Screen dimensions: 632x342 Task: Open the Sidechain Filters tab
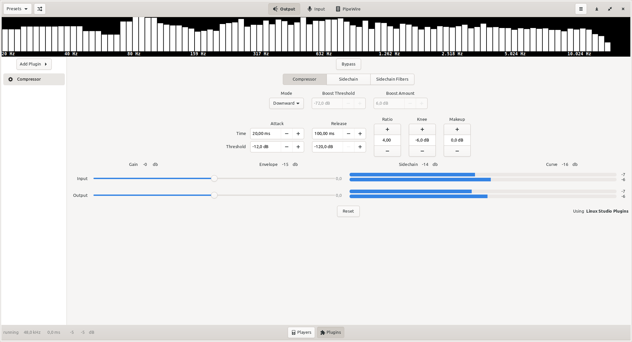pyautogui.click(x=392, y=79)
